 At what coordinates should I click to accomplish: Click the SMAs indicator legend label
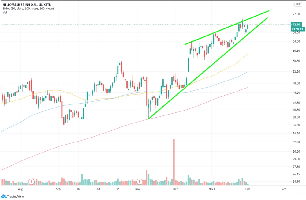[x=28, y=9]
